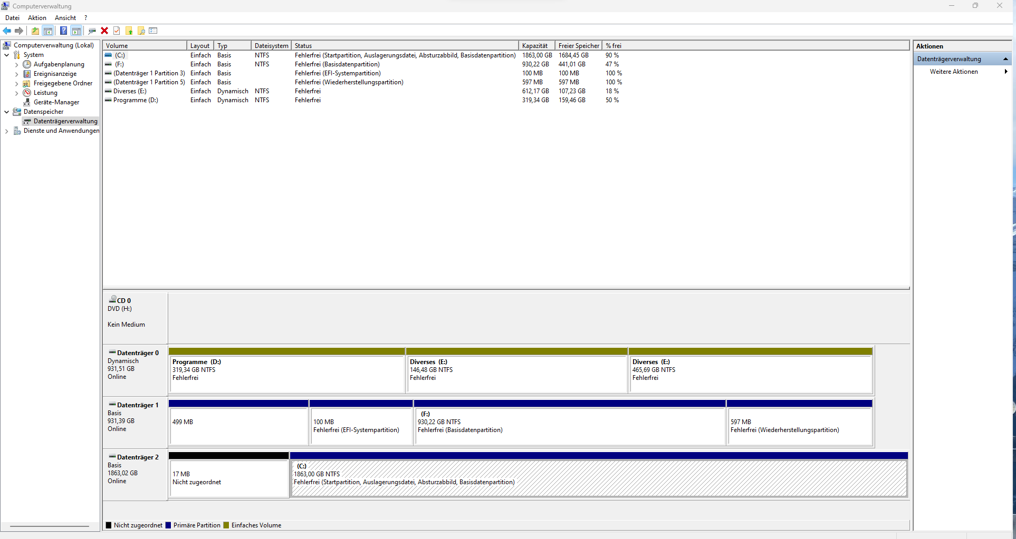Click the red X delete toolbar icon
This screenshot has width=1016, height=539.
point(104,31)
